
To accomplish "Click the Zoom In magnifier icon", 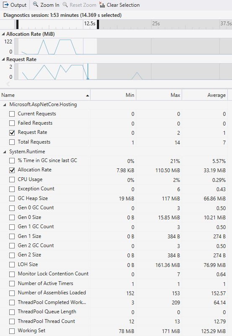I will click(36, 5).
